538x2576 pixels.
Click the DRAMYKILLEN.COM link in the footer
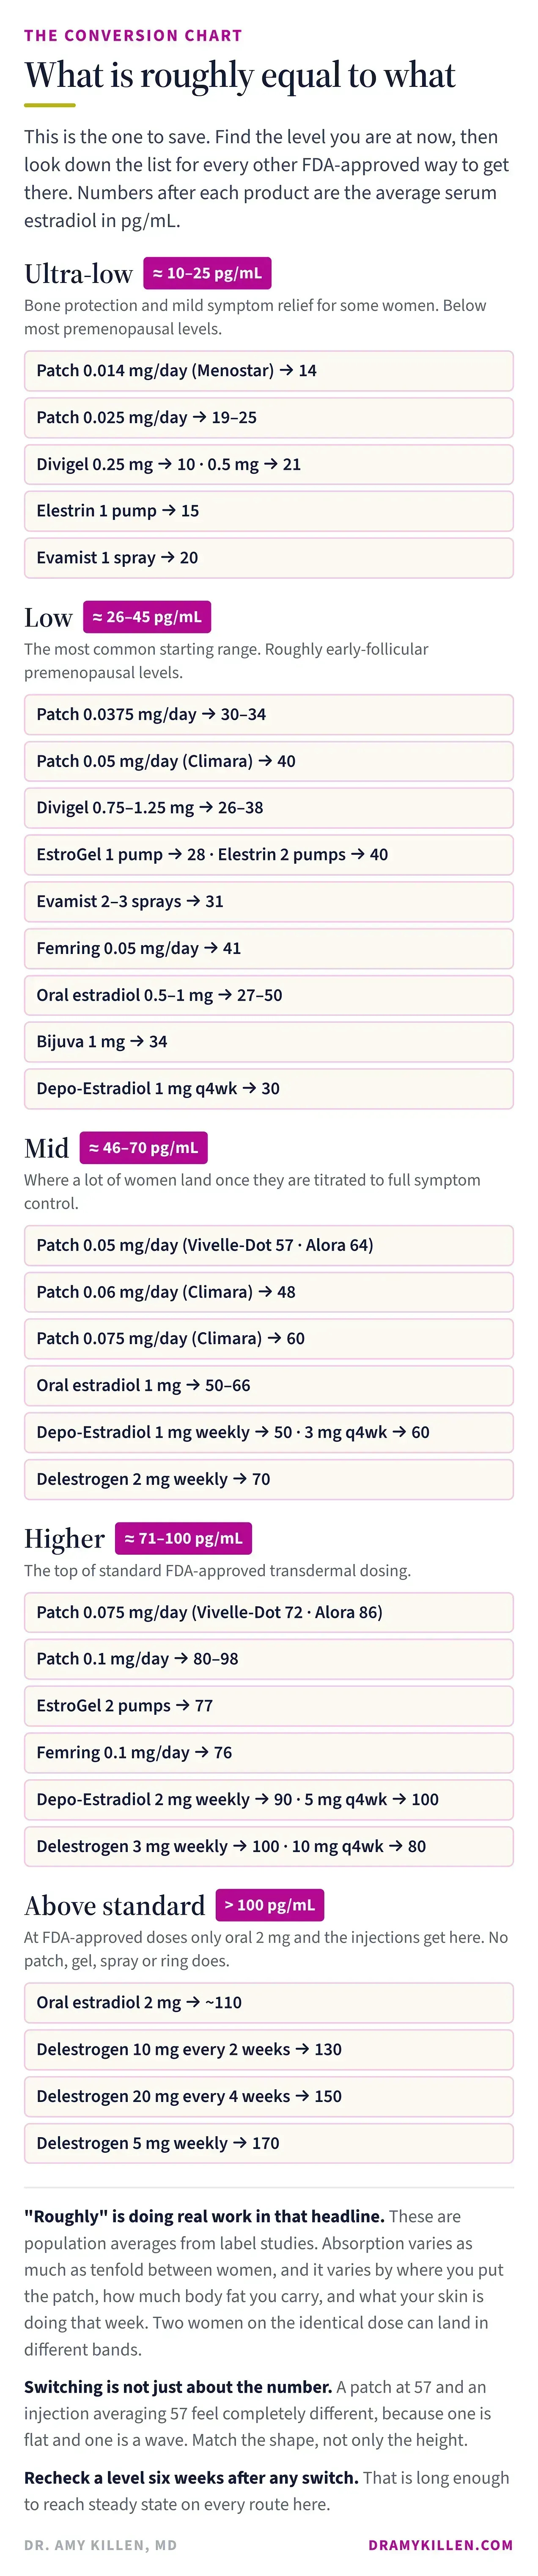440,2544
